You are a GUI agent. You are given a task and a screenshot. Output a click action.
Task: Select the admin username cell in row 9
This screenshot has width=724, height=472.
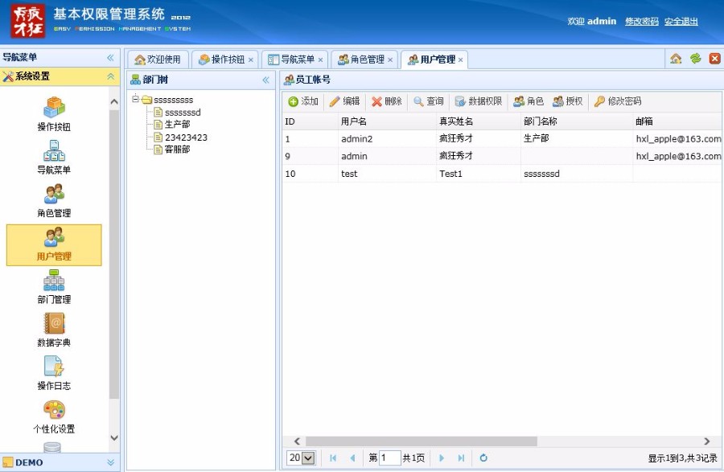point(387,156)
